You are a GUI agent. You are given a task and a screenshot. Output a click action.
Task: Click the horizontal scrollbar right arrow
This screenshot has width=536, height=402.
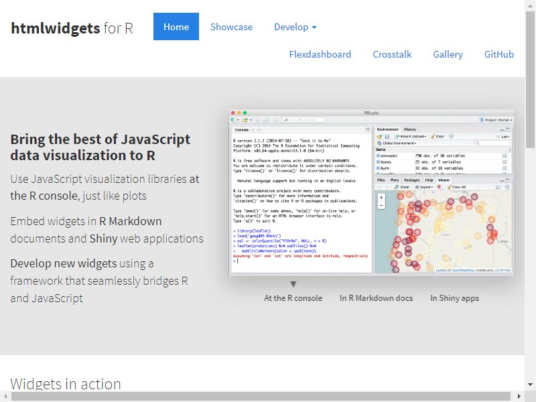(519, 397)
